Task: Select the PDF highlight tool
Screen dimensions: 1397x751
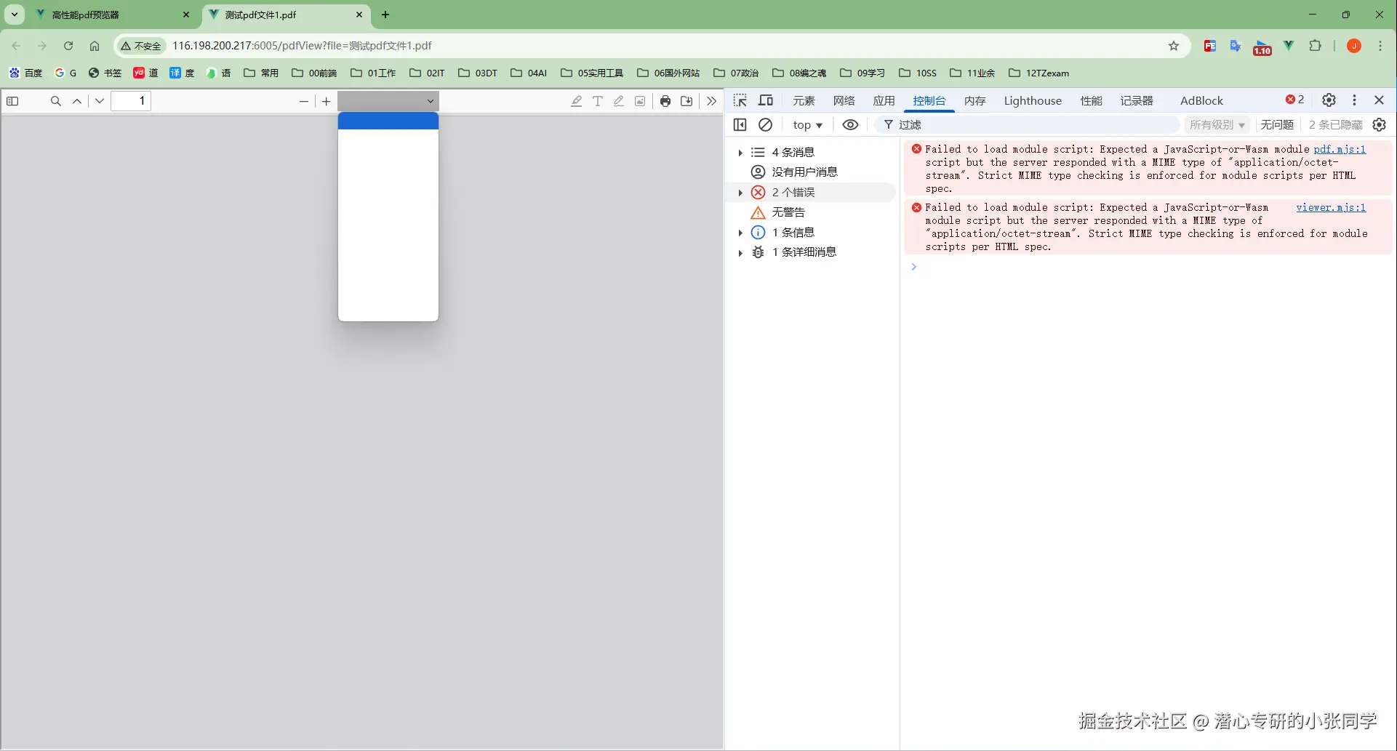Action: pyautogui.click(x=576, y=101)
